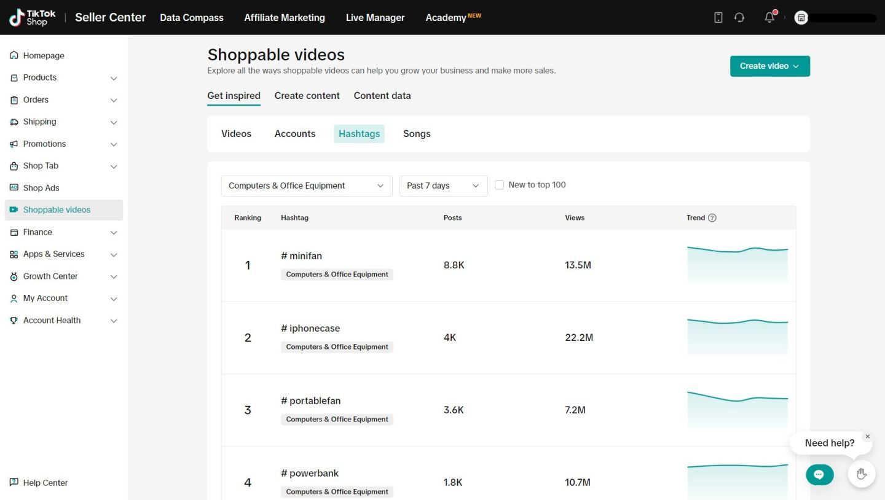Open the chat bubble help button
The width and height of the screenshot is (885, 500).
point(819,474)
